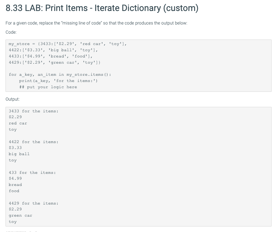Click output line '$3.33'
The width and height of the screenshot is (276, 232).
point(15,147)
